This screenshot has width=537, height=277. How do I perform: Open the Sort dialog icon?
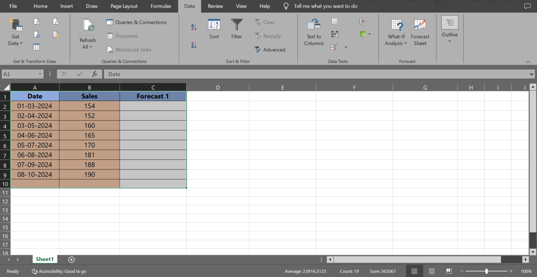point(214,25)
